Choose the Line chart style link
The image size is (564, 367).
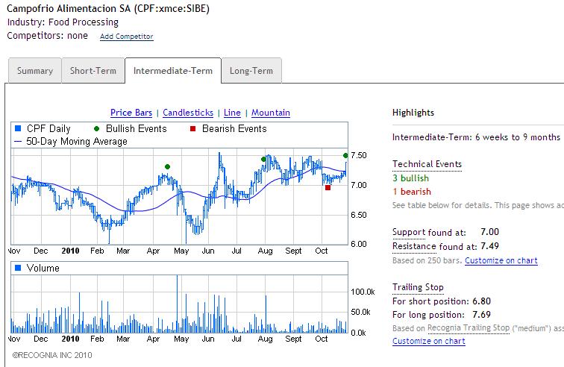[x=232, y=113]
